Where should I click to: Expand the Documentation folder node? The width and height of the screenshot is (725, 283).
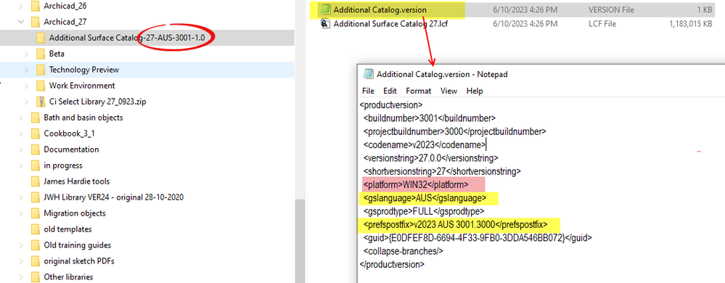coord(20,149)
